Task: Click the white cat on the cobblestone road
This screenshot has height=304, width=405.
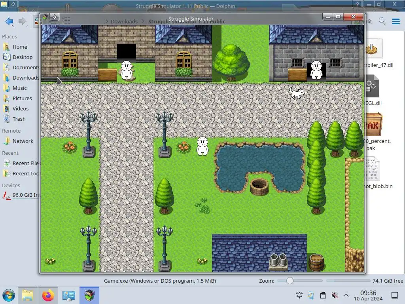Action: pyautogui.click(x=297, y=93)
